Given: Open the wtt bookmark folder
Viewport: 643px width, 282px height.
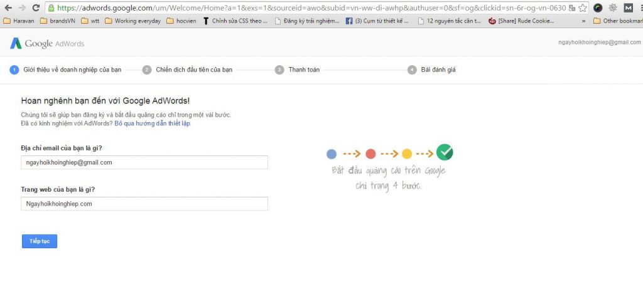Looking at the screenshot, I should point(90,21).
